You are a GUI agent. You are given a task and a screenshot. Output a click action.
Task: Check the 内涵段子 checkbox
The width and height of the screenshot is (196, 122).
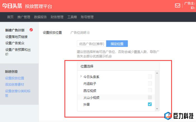pos(150,83)
